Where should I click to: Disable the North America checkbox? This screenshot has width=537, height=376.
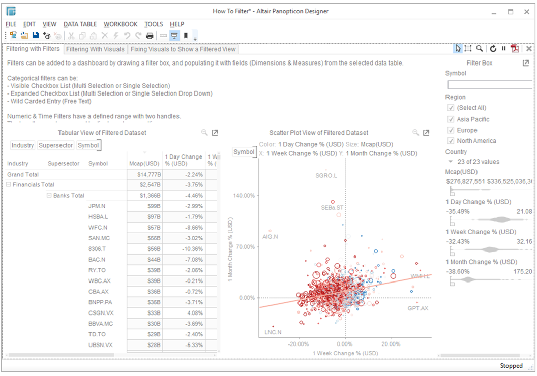(451, 141)
